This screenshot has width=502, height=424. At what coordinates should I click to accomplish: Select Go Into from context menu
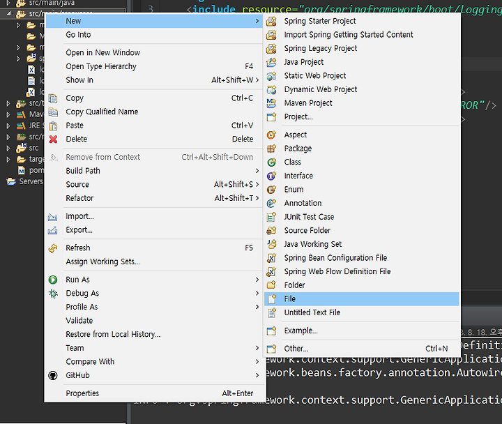[x=78, y=35]
